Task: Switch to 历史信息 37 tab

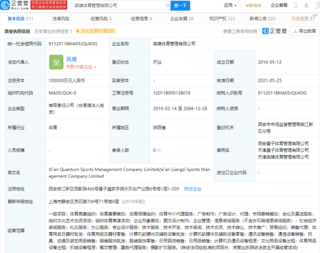Action: pos(303,19)
